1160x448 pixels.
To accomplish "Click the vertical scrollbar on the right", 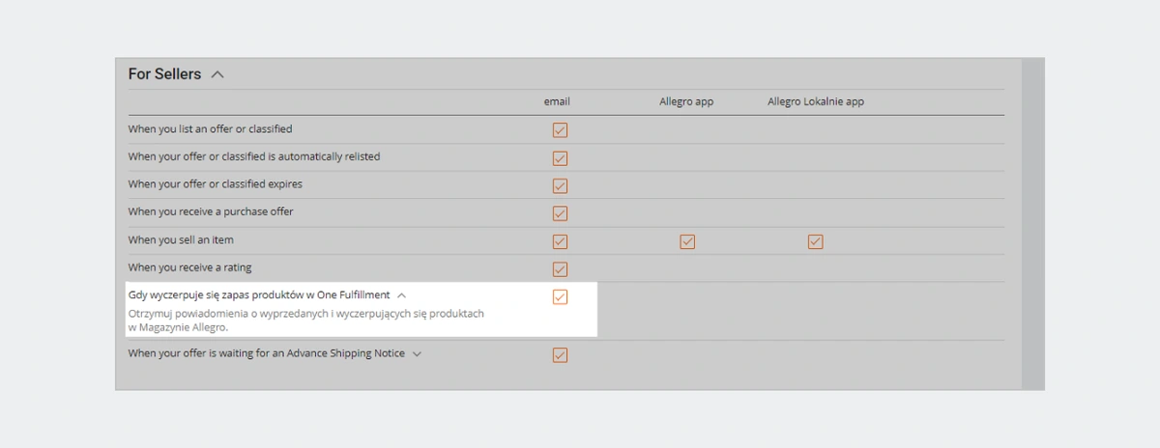I will pyautogui.click(x=1032, y=223).
